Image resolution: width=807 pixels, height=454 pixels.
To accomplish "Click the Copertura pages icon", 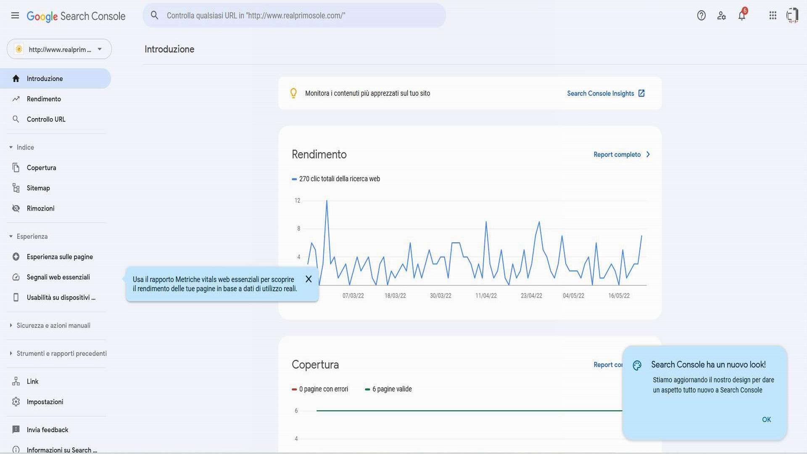I will point(16,168).
